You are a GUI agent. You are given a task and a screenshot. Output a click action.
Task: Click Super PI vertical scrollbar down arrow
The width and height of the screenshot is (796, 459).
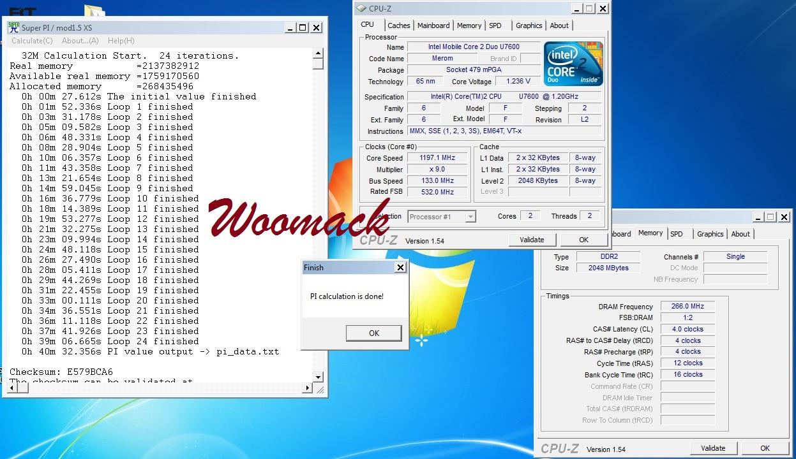coord(318,377)
